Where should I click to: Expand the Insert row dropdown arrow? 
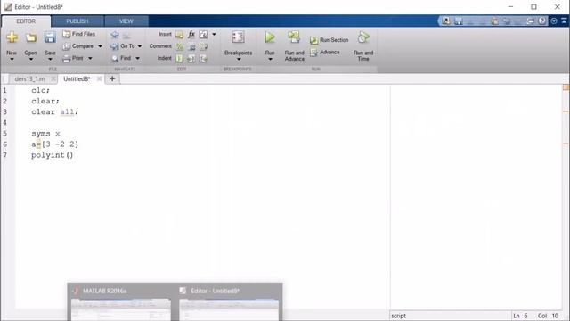tap(214, 34)
